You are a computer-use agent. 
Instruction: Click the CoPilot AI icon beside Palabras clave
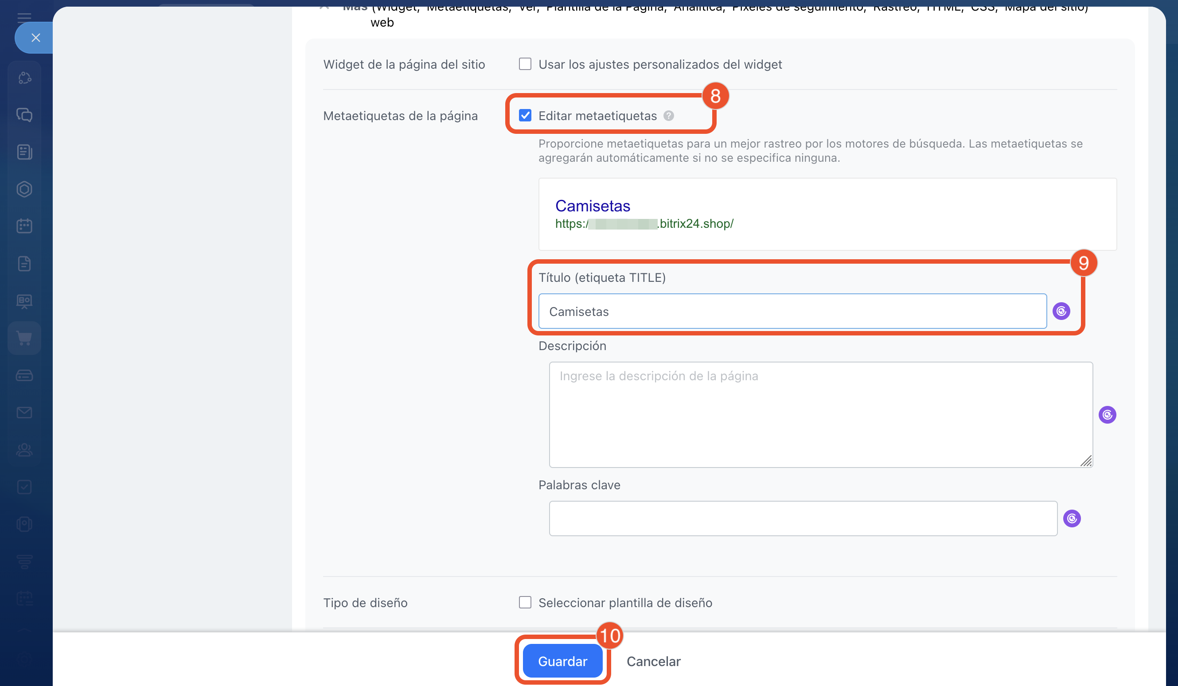coord(1072,518)
